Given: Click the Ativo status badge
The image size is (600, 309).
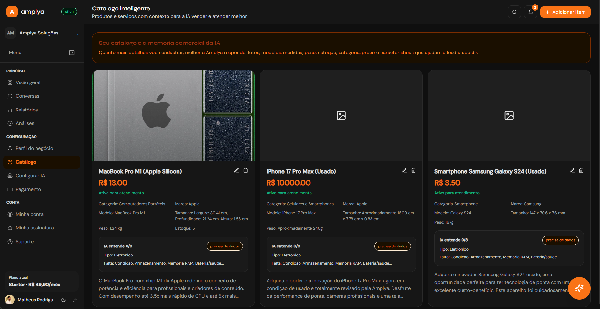Looking at the screenshot, I should pos(69,12).
